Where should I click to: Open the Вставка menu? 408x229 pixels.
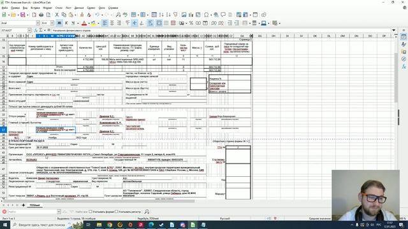click(35, 8)
